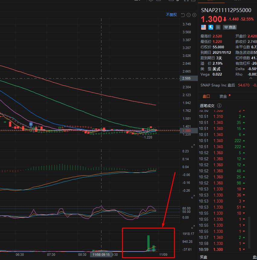Click the 行权价 55.000 field

pos(212,47)
